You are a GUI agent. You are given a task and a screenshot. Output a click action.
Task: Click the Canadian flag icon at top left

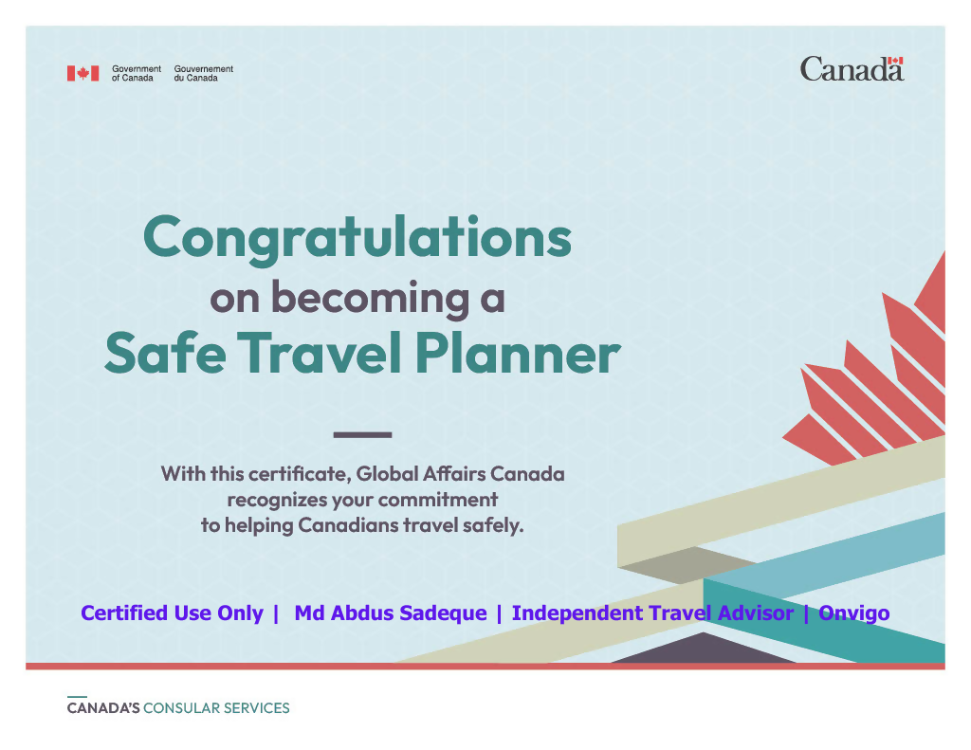point(82,73)
